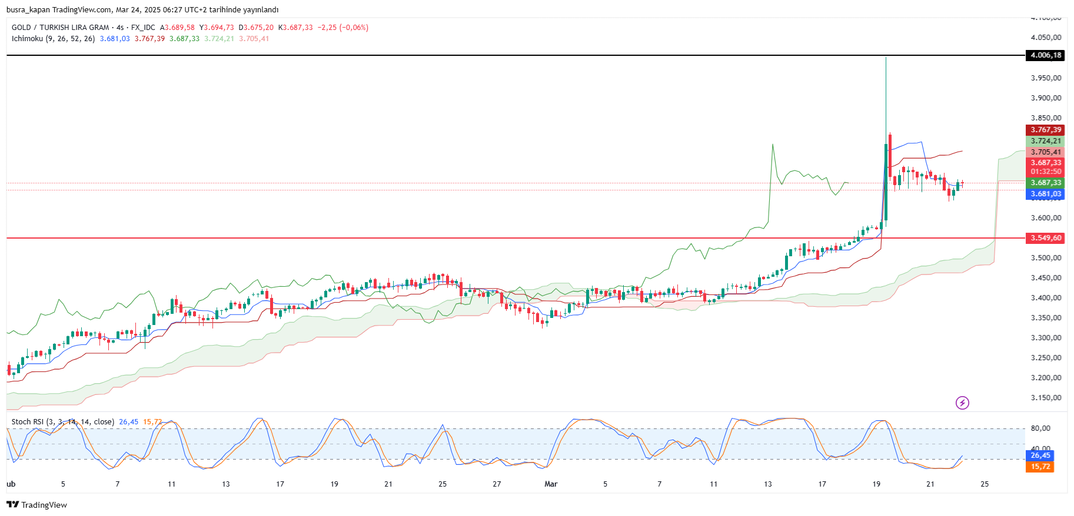This screenshot has height=516, width=1074.
Task: Click the orange 15,72 Stoch RSI value label
Action: click(x=1040, y=467)
